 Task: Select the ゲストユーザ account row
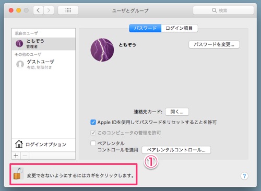[43, 64]
